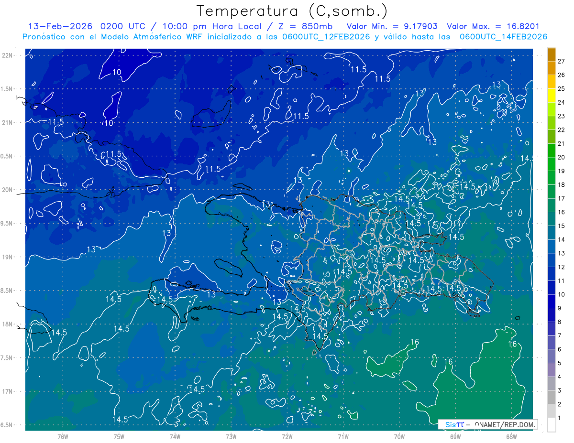Viewport: 574px width, 443px height.
Task: Click the "68W" longitude label
Action: (511, 436)
